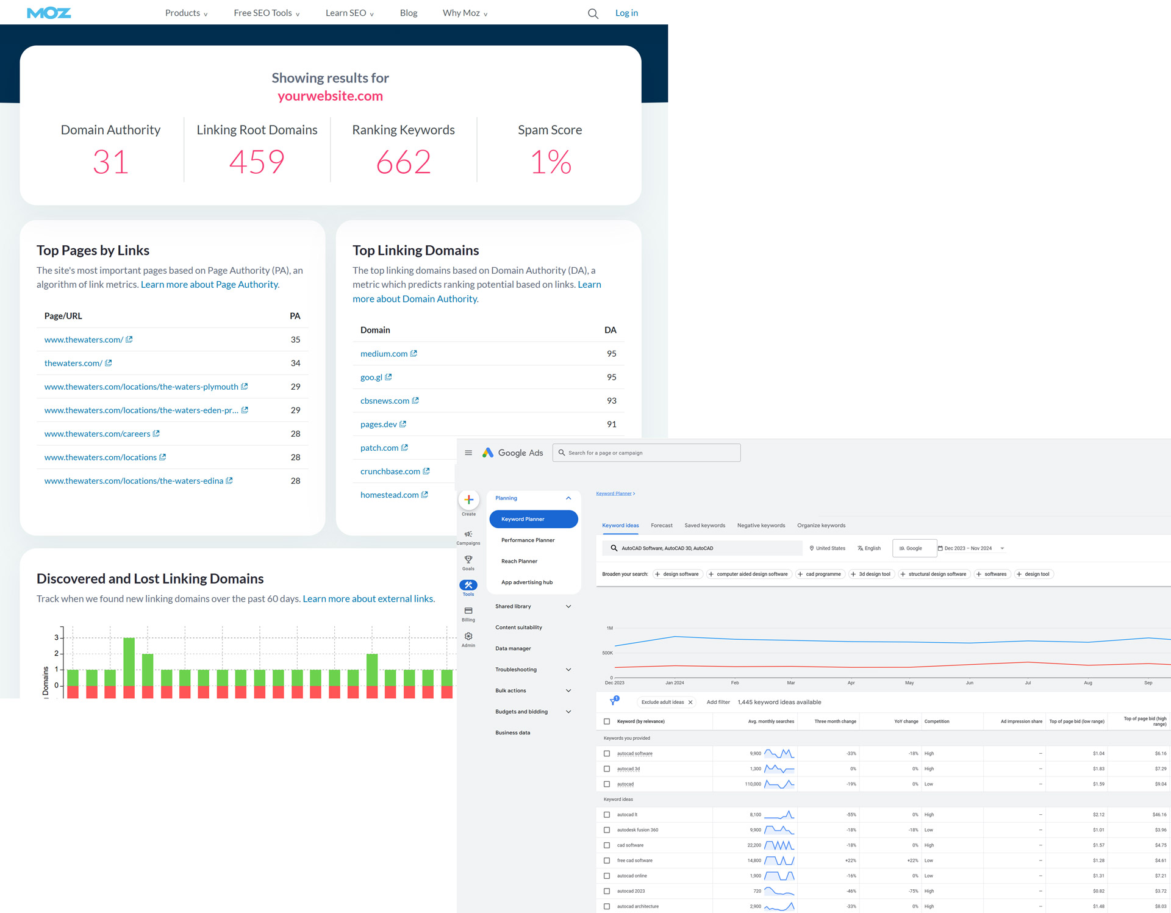1171x913 pixels.
Task: Switch to the Negative keywords tab
Action: [761, 525]
